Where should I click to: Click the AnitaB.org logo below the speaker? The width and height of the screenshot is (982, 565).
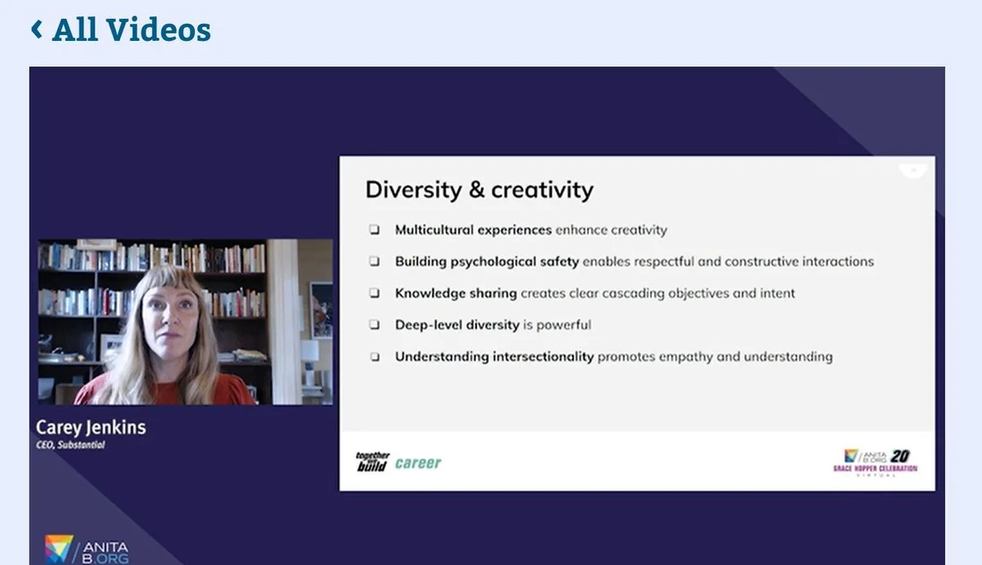(x=87, y=549)
